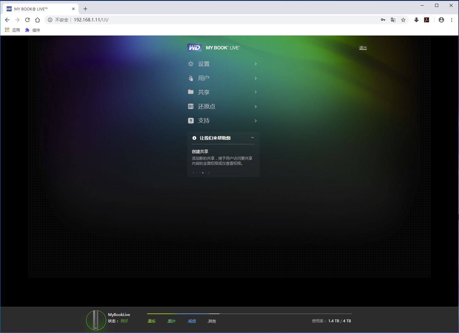Screen dimensions: 459x333
Task: Click the browser home icon
Action: [x=37, y=20]
